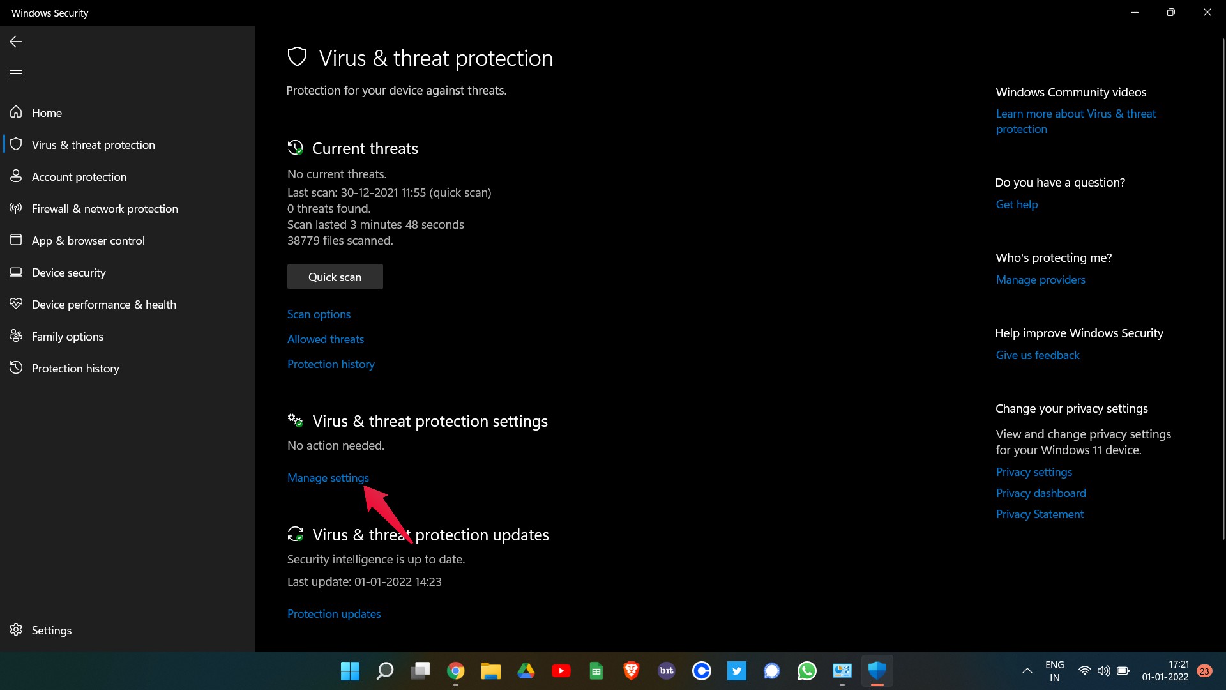Open WhatsApp from the taskbar

pos(806,671)
